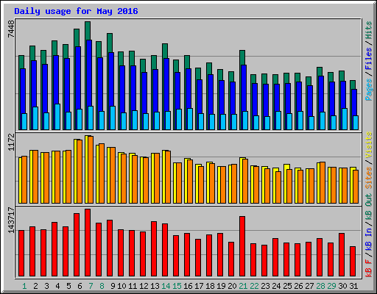Screen dimensions: 377x294
Task: Click day 7 on the x-axis
Action: (91, 286)
